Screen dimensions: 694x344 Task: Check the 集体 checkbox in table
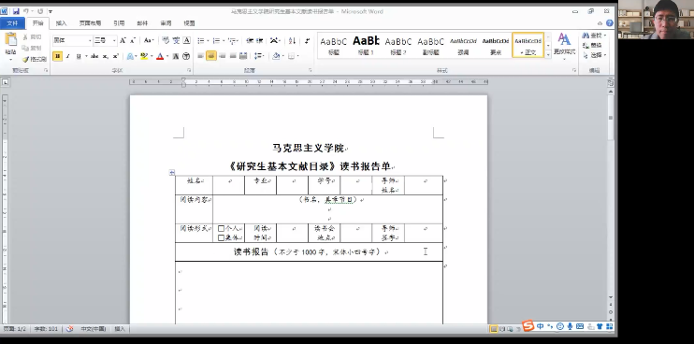221,237
